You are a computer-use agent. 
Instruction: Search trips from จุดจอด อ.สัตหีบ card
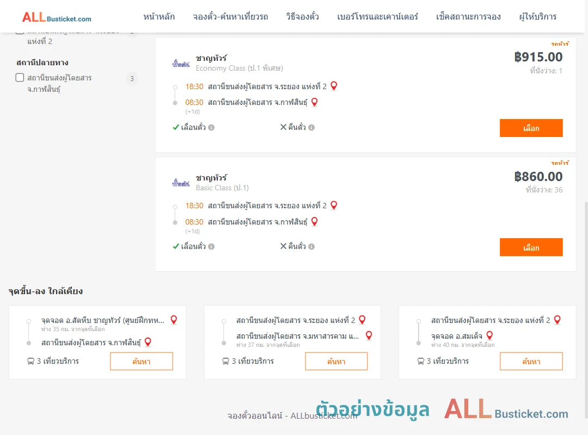(x=142, y=361)
